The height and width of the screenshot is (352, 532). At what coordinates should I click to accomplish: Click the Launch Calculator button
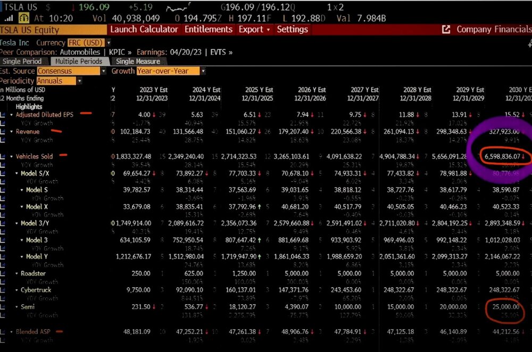(144, 29)
